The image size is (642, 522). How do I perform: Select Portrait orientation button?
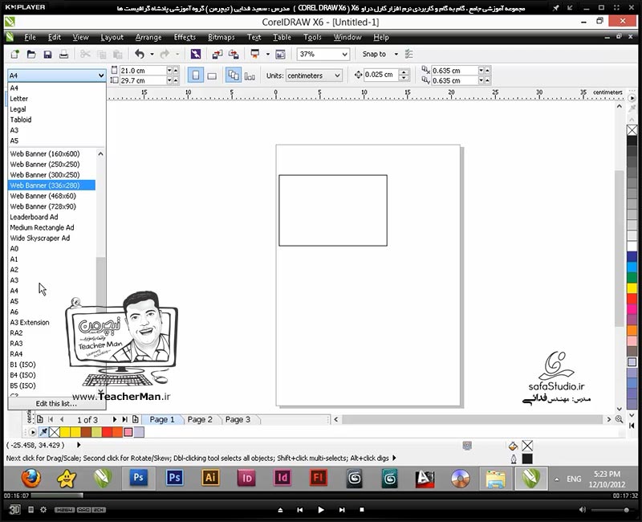click(x=196, y=75)
